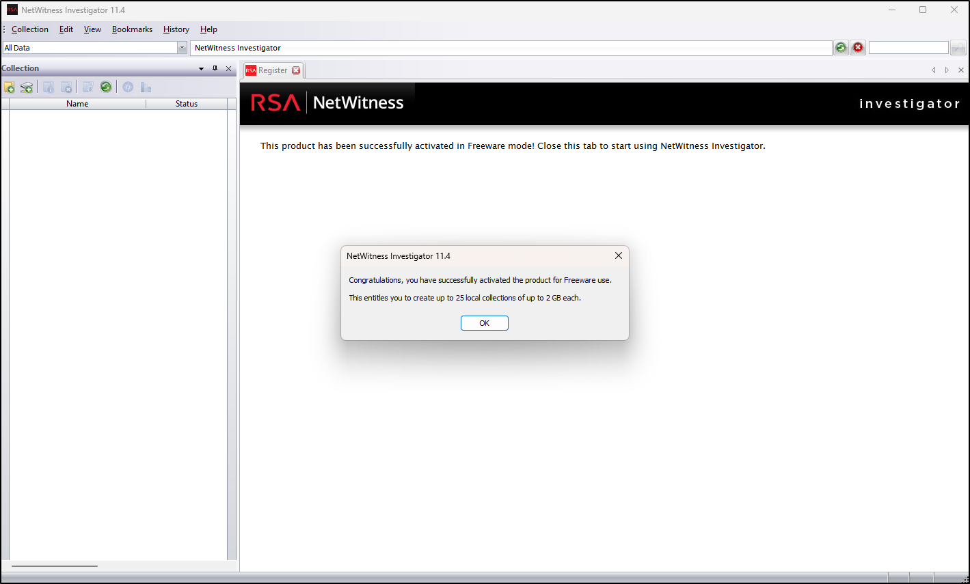Maximize the NetWitness Investigator window
The image size is (970, 584).
923,10
